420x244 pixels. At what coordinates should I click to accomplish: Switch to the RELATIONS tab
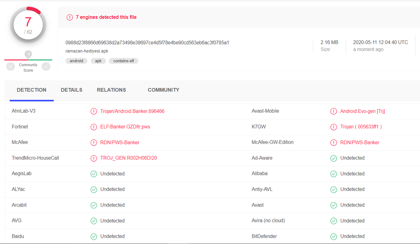[x=111, y=90]
